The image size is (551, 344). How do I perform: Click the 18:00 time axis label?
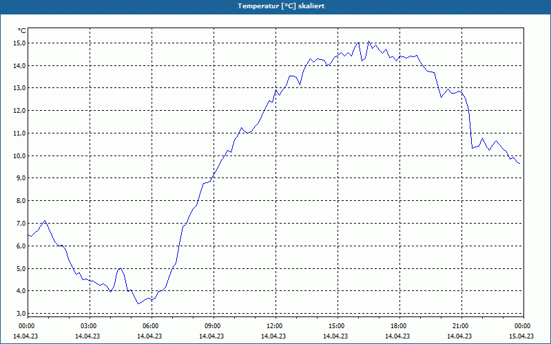pos(399,326)
